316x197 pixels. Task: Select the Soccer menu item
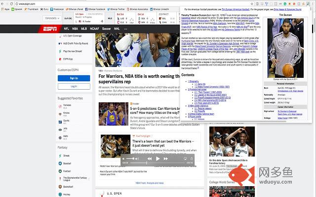(x=107, y=29)
